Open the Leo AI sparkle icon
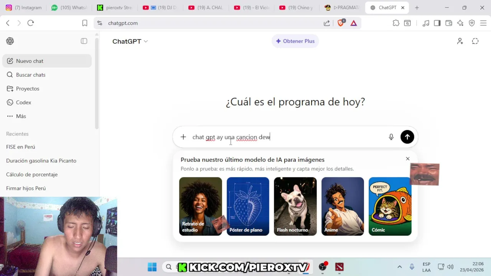 click(x=460, y=23)
